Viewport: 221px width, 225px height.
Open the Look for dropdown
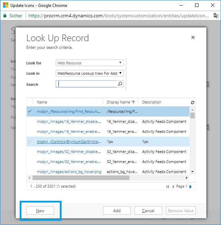pos(90,63)
